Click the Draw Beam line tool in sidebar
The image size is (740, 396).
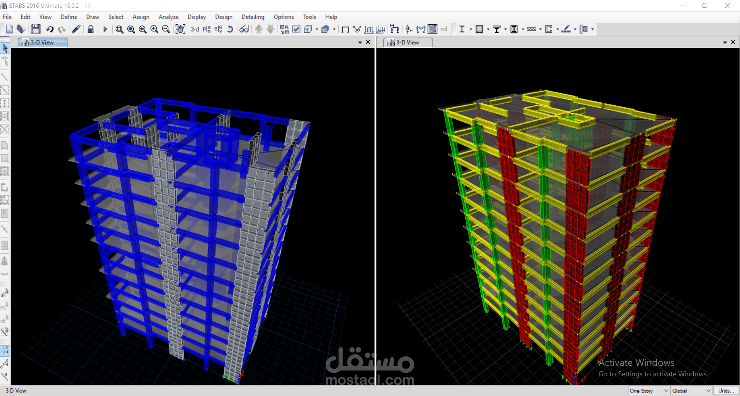(x=5, y=77)
